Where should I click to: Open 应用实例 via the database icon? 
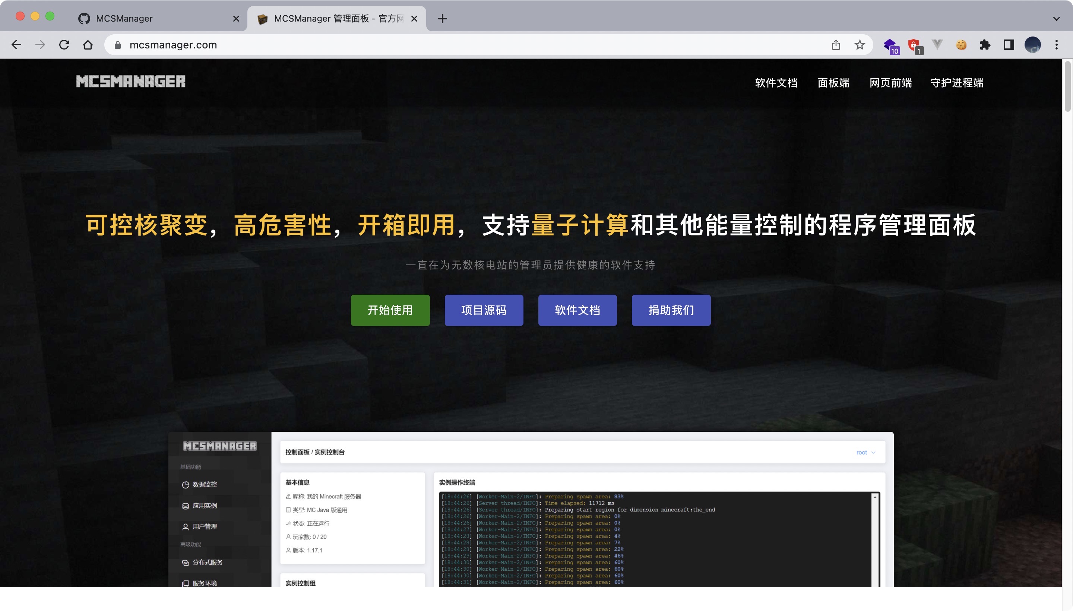pyautogui.click(x=186, y=506)
